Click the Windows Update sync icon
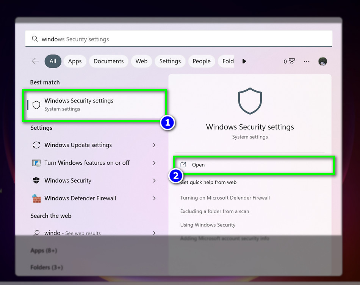Viewport: 360px width, 285px height. pos(36,145)
